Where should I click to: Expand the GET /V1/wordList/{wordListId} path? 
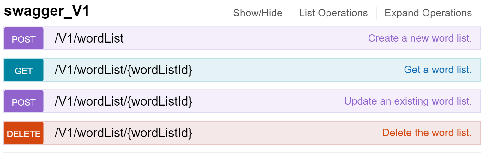pyautogui.click(x=123, y=70)
